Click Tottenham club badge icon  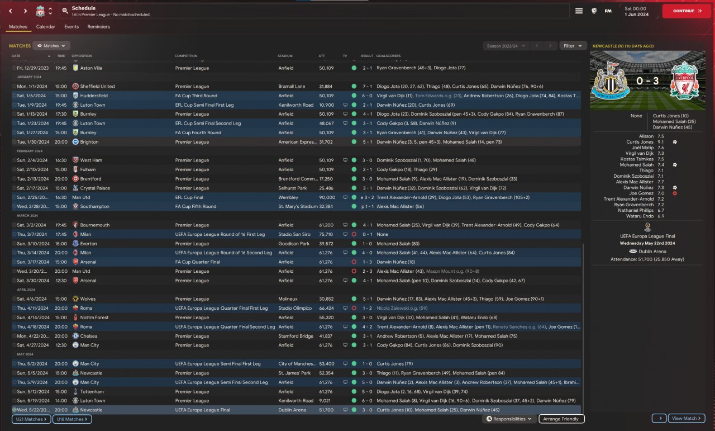[75, 391]
